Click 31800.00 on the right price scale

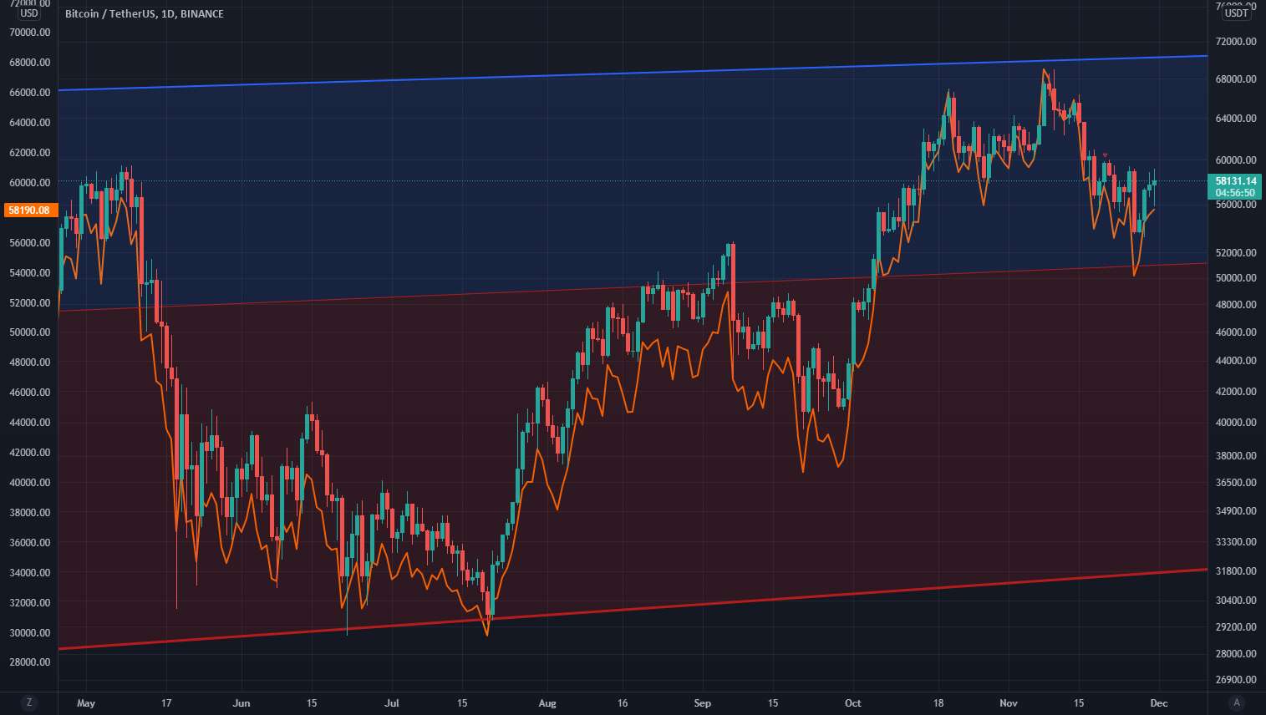[x=1236, y=571]
